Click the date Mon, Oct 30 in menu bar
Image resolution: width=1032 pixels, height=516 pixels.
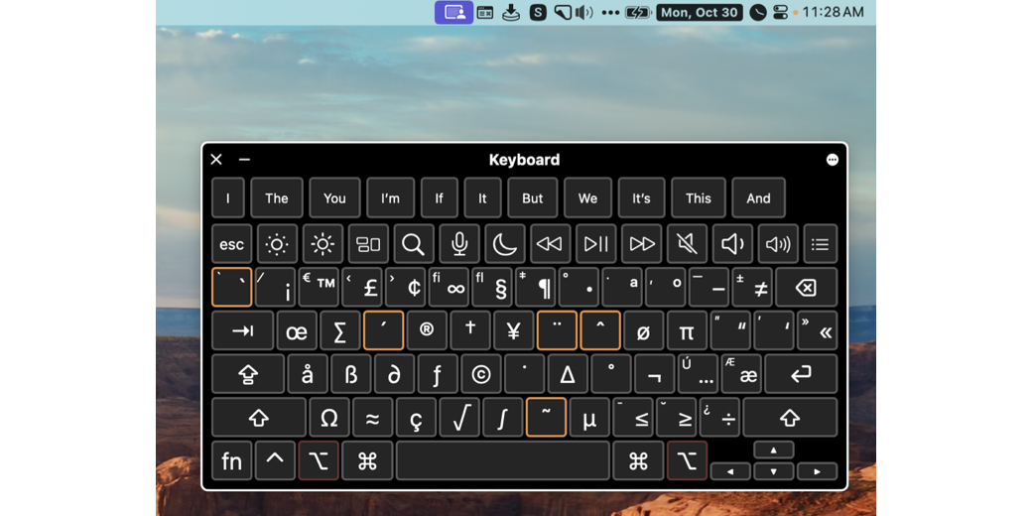(699, 13)
